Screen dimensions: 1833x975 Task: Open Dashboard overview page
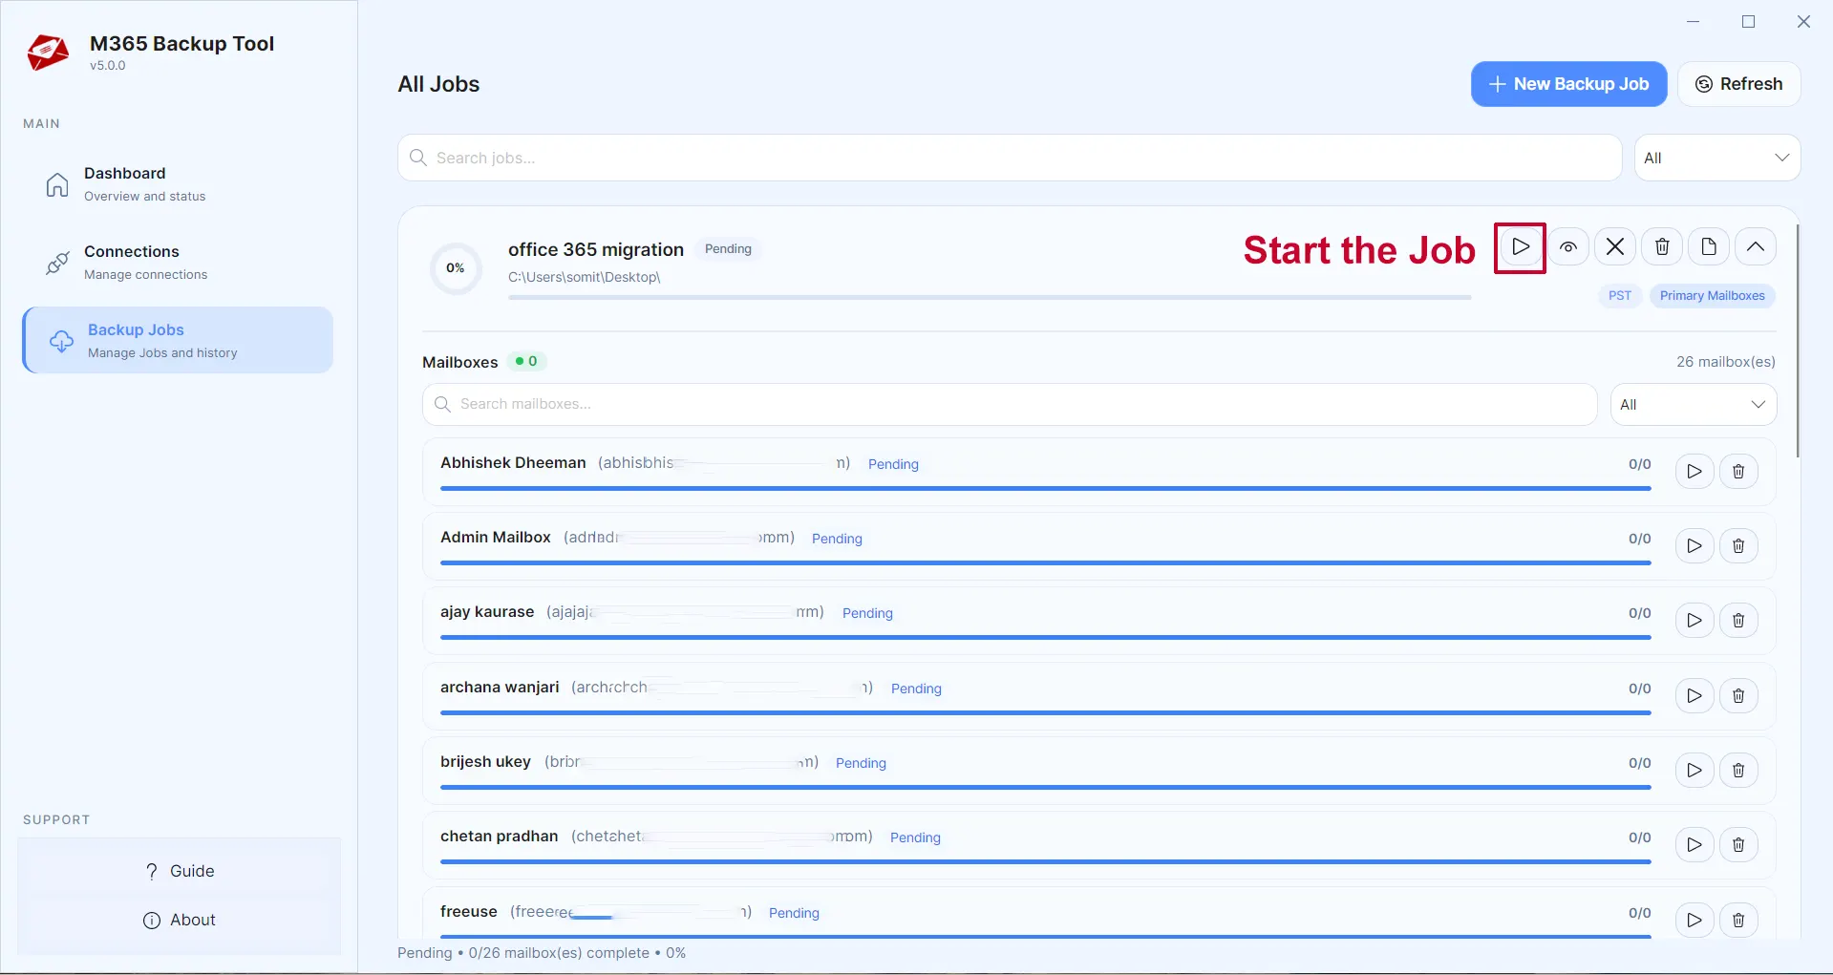click(178, 184)
